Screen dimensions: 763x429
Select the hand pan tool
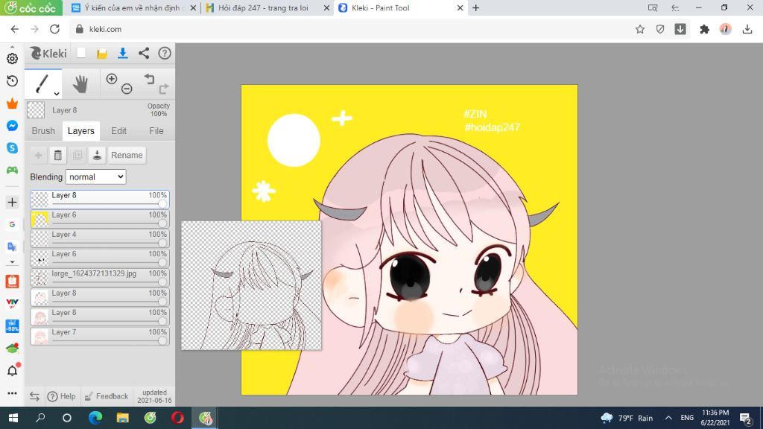click(x=80, y=84)
